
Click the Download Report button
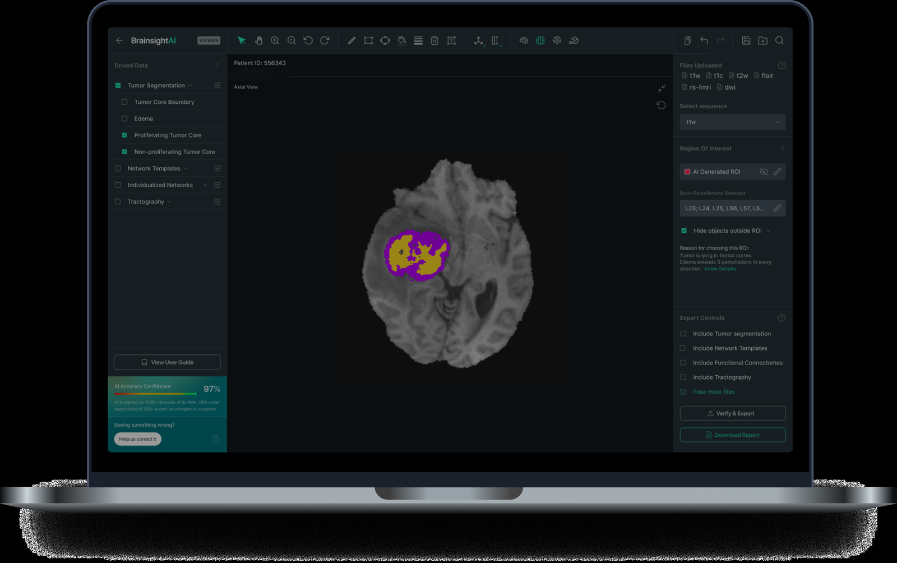click(732, 435)
